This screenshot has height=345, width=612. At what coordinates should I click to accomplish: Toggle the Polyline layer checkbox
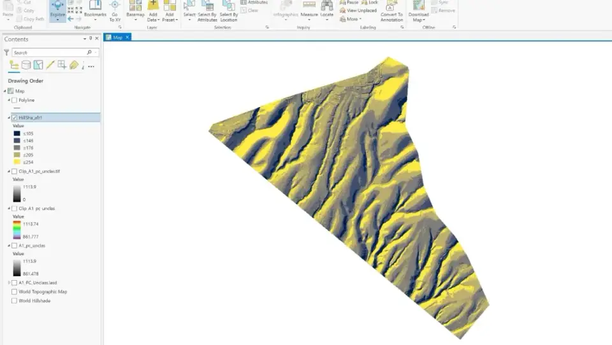tap(15, 100)
